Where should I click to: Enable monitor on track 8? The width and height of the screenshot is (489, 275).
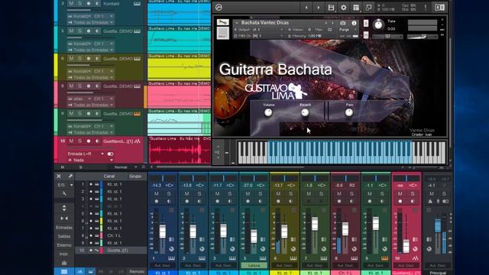(97, 86)
